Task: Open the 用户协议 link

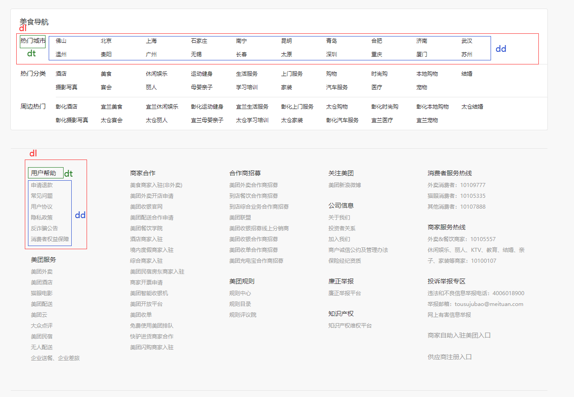Action: (41, 207)
